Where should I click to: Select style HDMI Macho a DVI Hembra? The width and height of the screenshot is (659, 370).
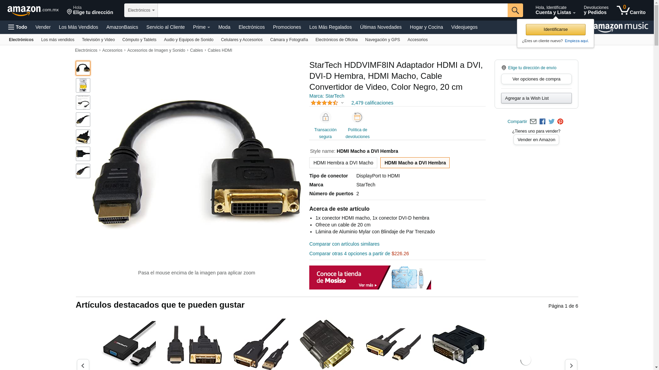pyautogui.click(x=415, y=163)
